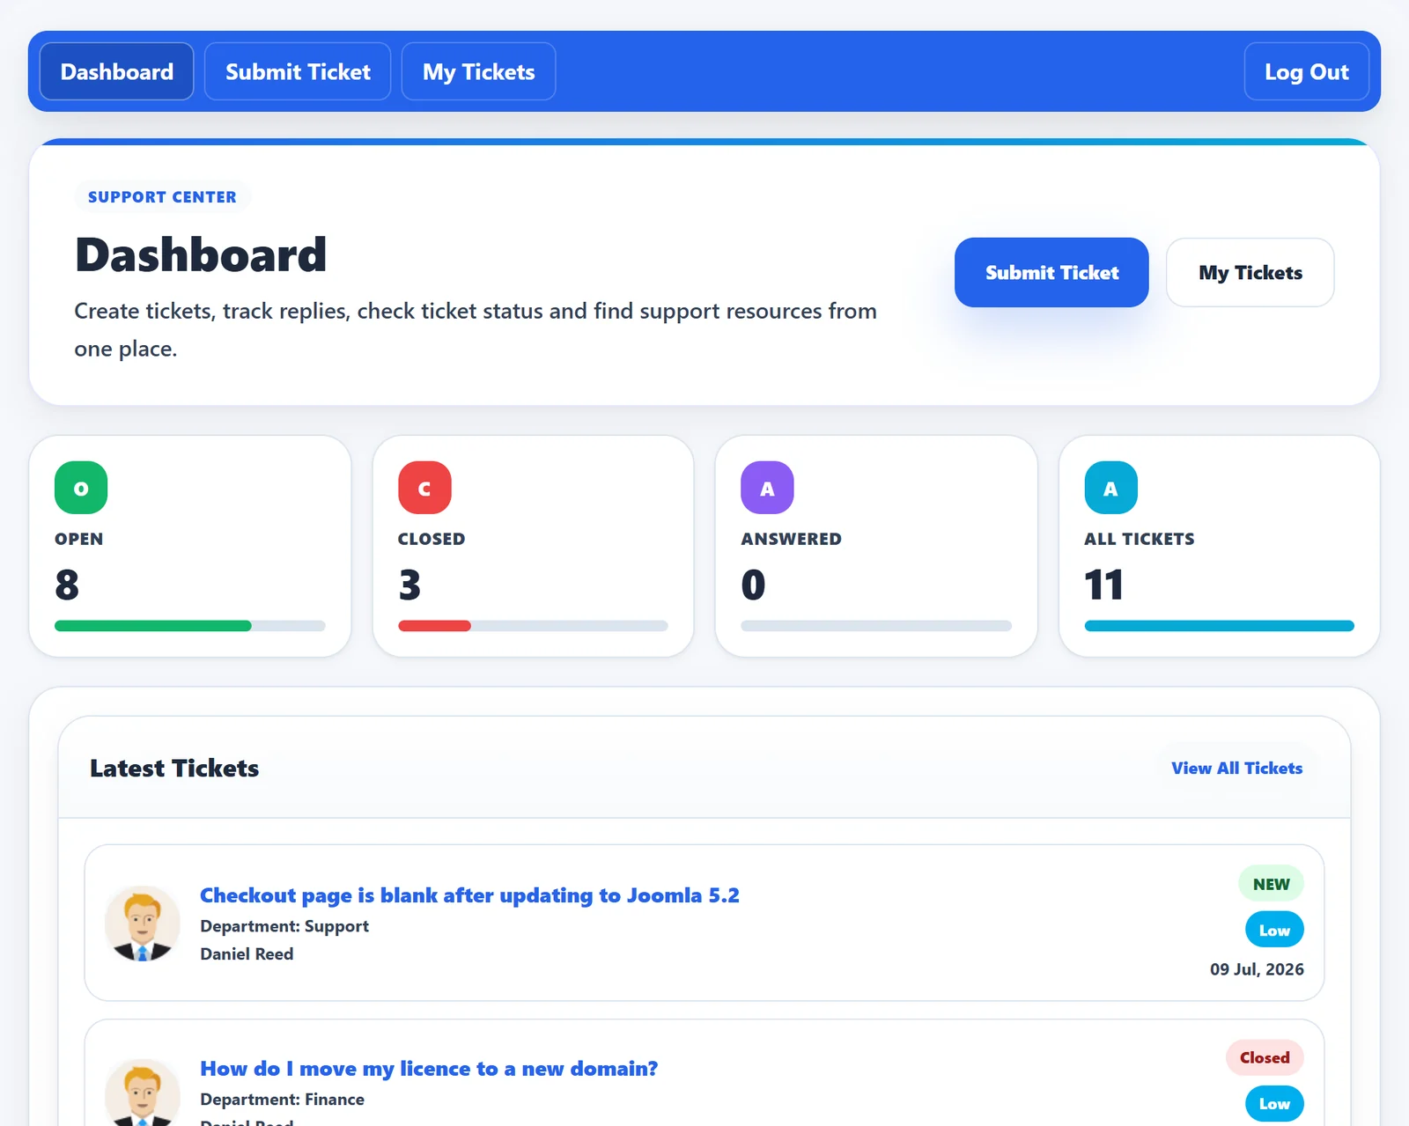Click the Low priority badge on licence ticket
Viewport: 1409px width, 1126px height.
[x=1274, y=1103]
